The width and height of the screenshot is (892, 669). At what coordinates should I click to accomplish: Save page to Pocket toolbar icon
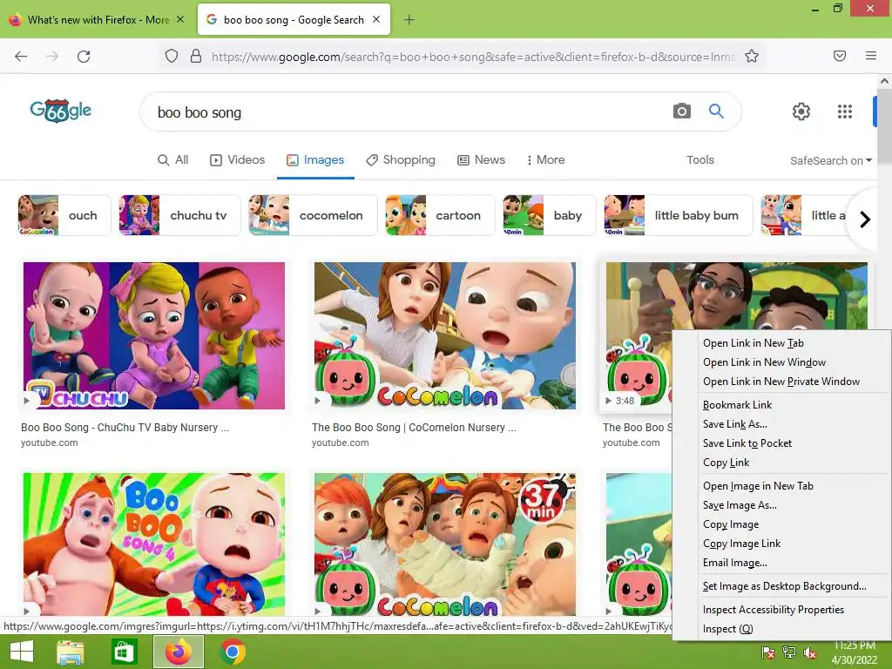pyautogui.click(x=840, y=56)
